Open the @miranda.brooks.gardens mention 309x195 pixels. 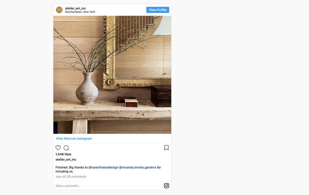[x=137, y=167]
